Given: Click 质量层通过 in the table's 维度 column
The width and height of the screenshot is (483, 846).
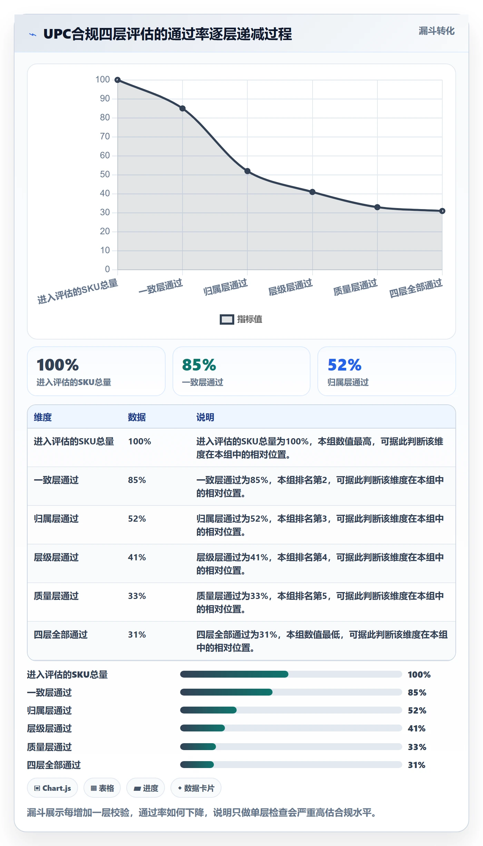Looking at the screenshot, I should 56,596.
